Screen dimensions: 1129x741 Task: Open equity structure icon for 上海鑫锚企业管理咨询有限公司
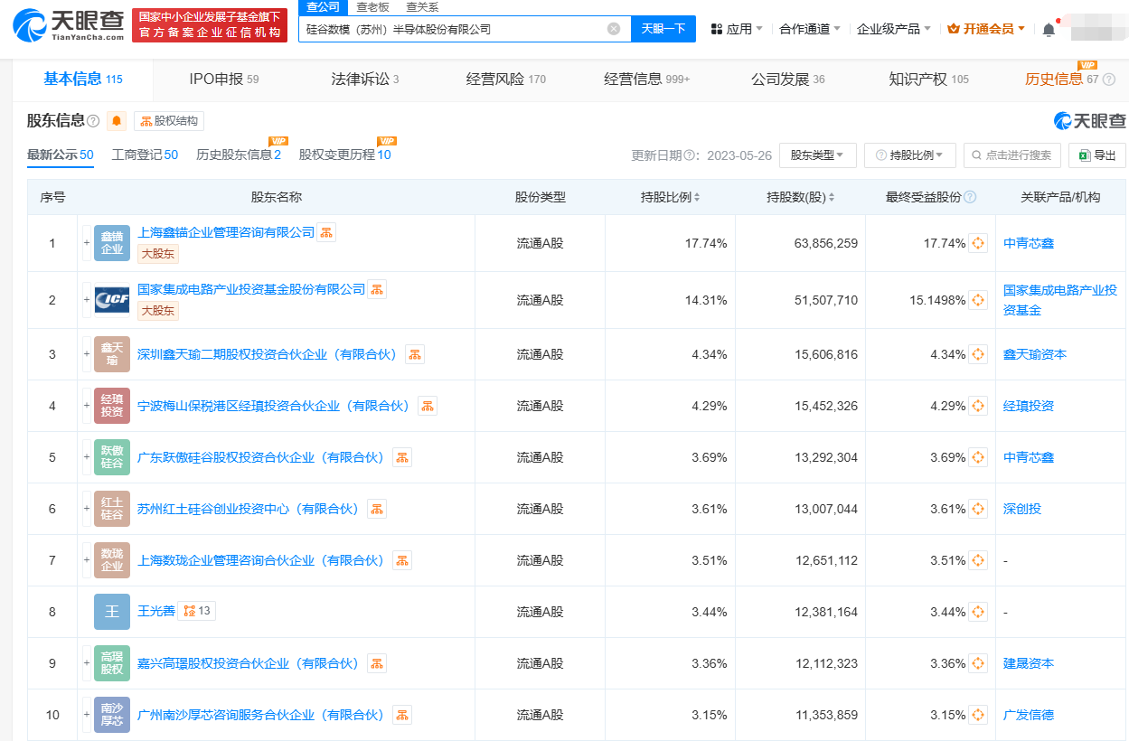(326, 232)
